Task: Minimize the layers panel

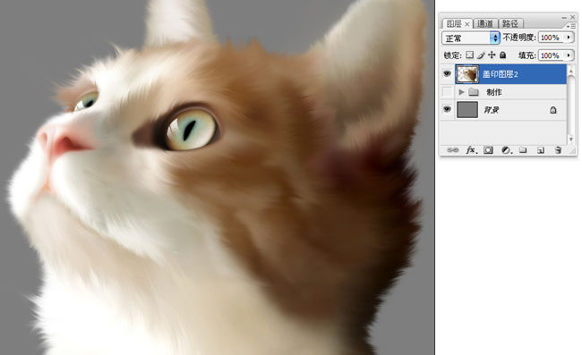Action: tap(564, 17)
